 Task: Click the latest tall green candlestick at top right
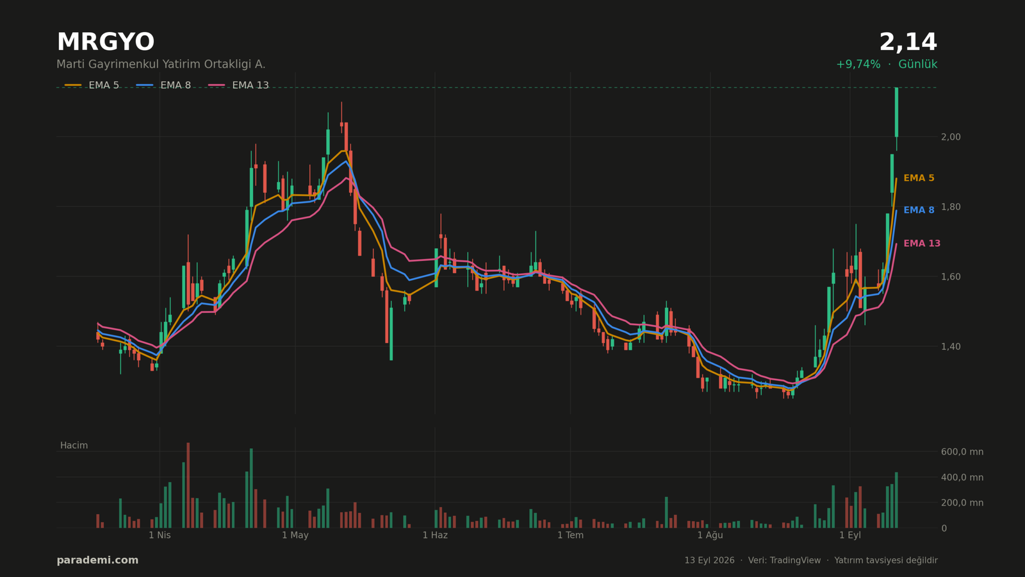pos(896,112)
